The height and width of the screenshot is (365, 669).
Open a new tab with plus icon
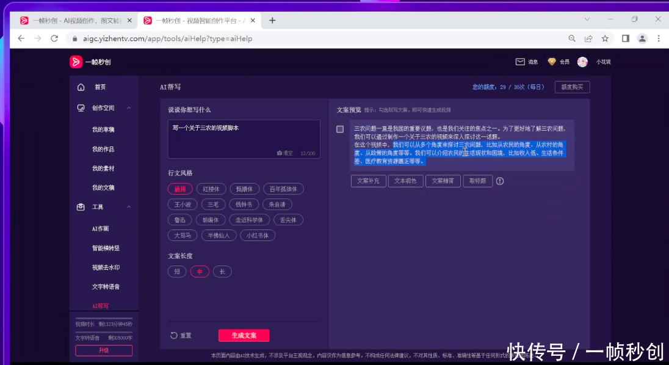272,21
